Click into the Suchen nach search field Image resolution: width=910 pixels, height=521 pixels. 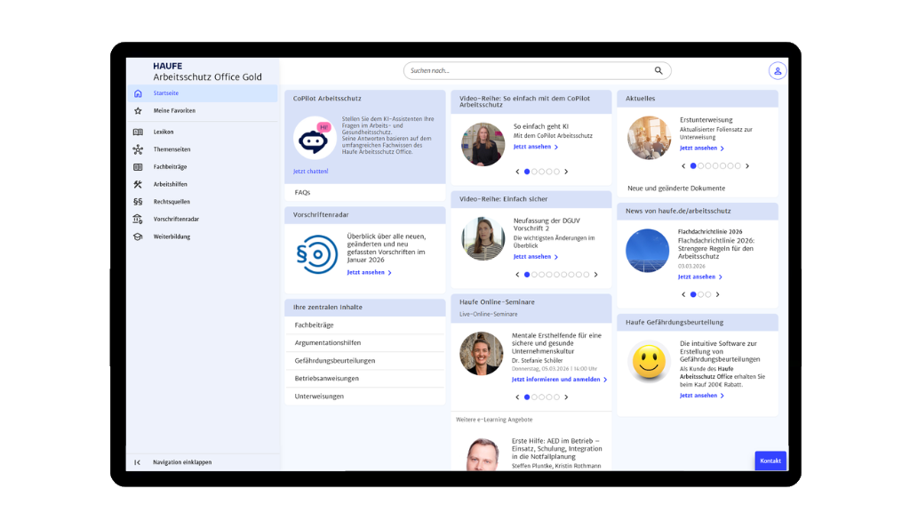[x=529, y=70]
